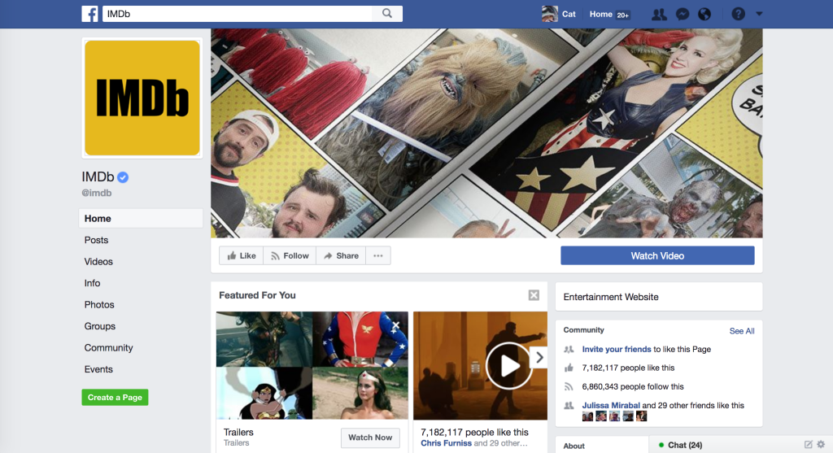Show next featured item chevron
This screenshot has width=833, height=453.
539,357
